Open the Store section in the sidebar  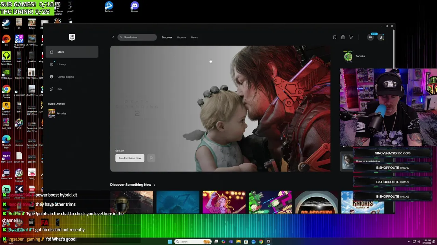72,52
